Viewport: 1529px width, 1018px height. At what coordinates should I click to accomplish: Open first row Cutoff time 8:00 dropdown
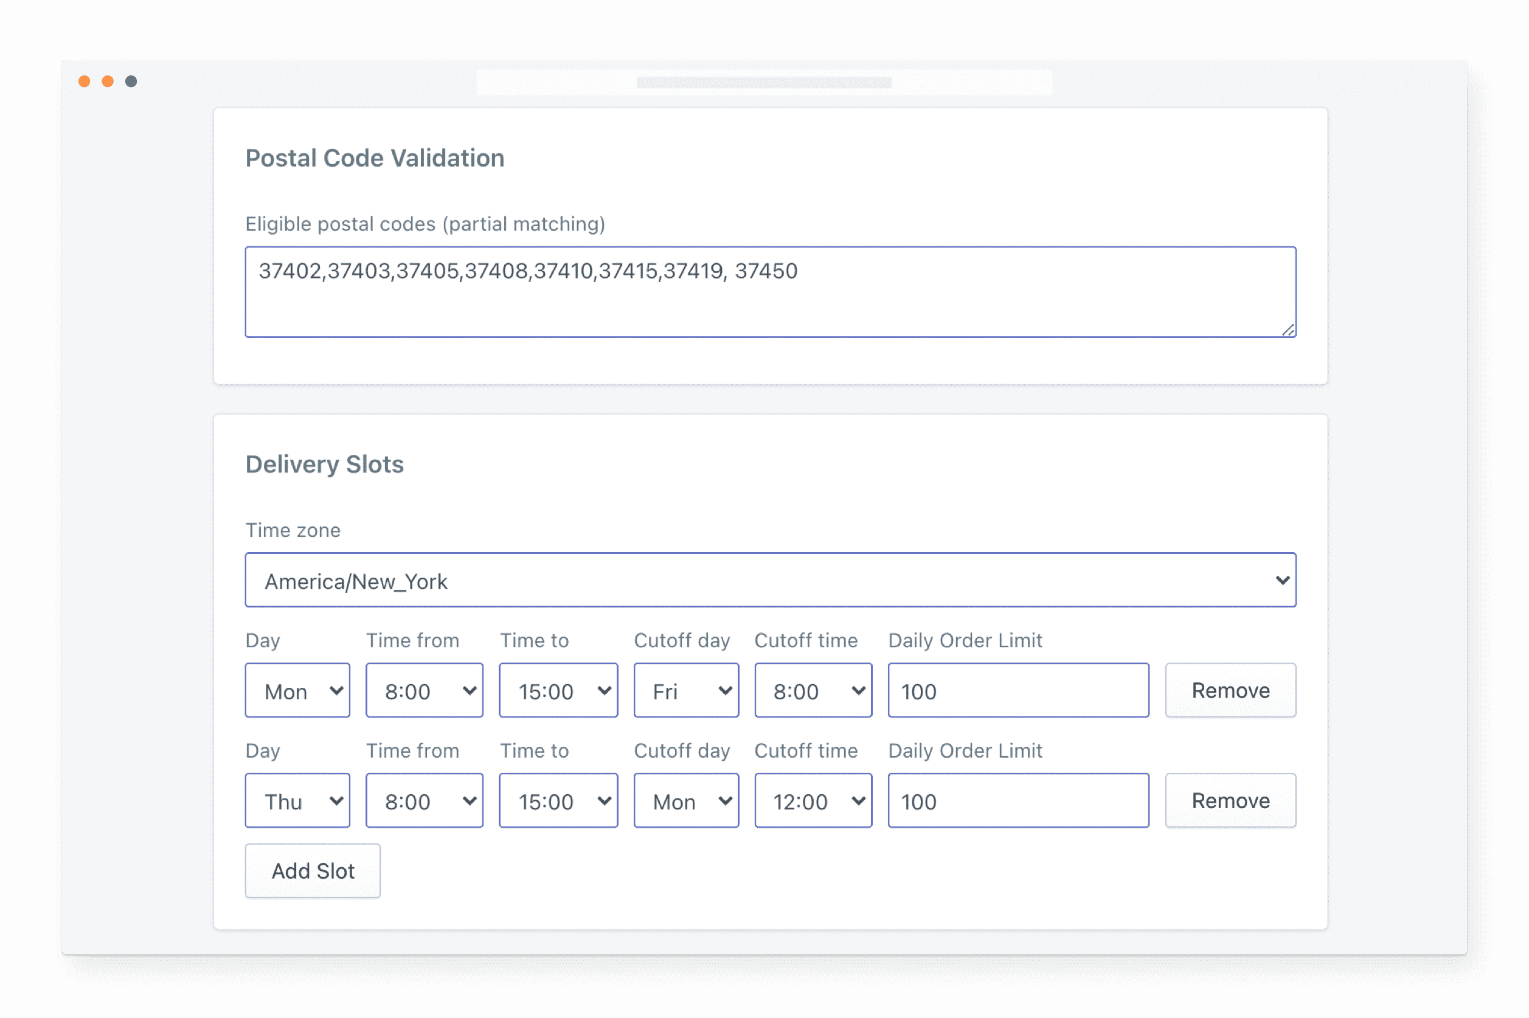pyautogui.click(x=813, y=690)
